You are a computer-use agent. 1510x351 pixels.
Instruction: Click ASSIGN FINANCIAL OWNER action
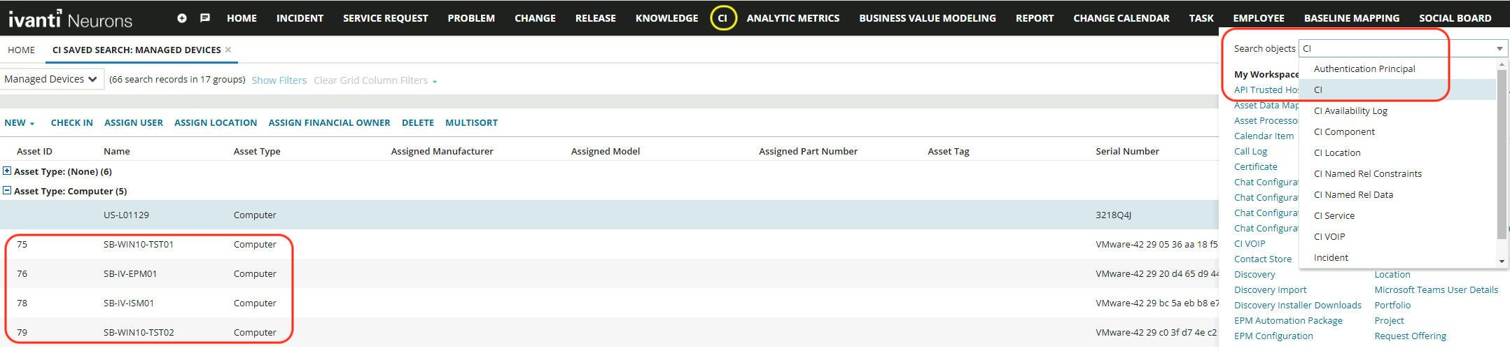[x=330, y=122]
